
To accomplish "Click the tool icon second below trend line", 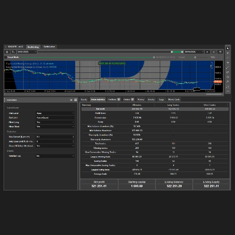I will [228, 77].
